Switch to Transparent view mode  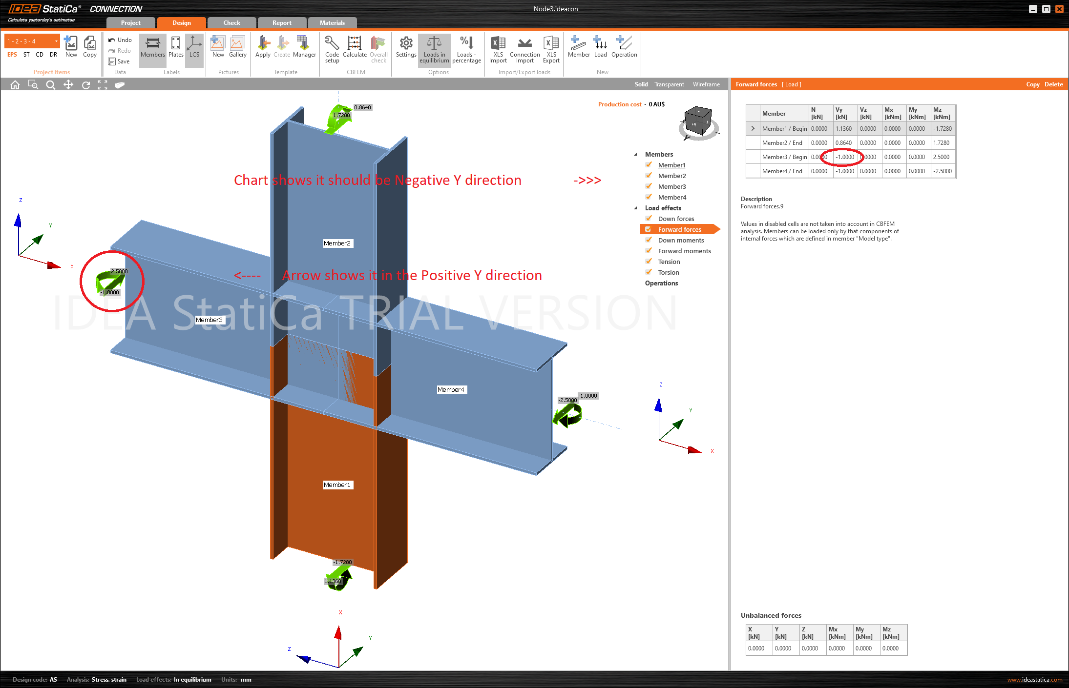[x=669, y=84]
